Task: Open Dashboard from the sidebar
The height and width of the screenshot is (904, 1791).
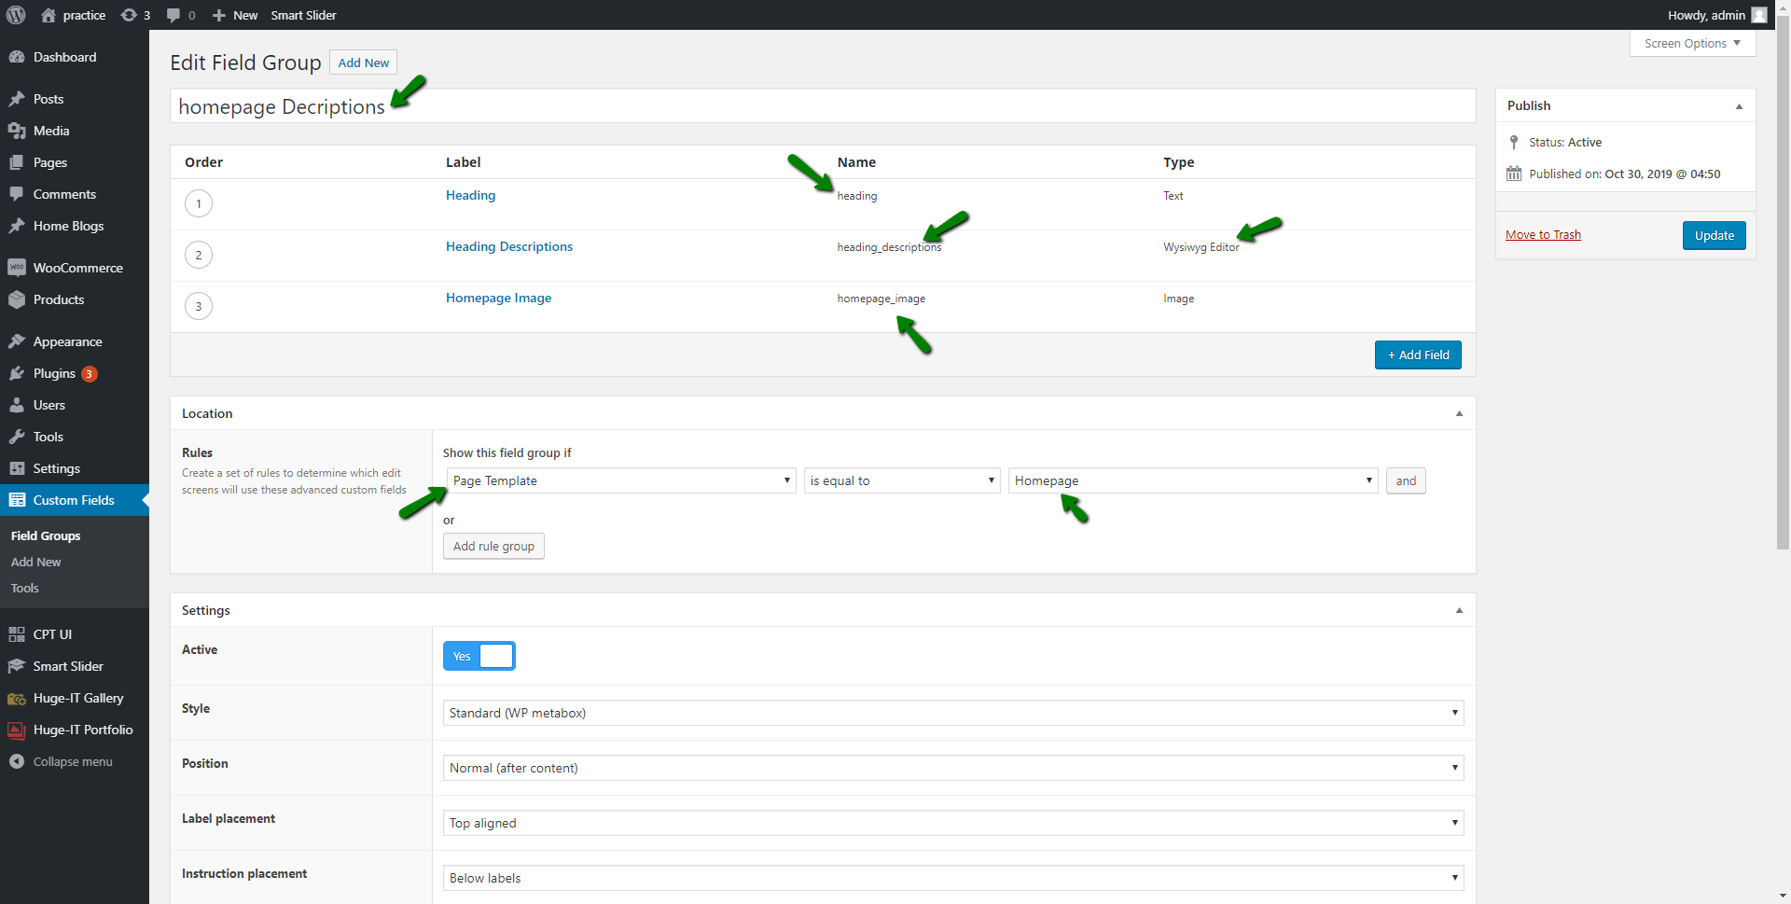Action: (x=64, y=57)
